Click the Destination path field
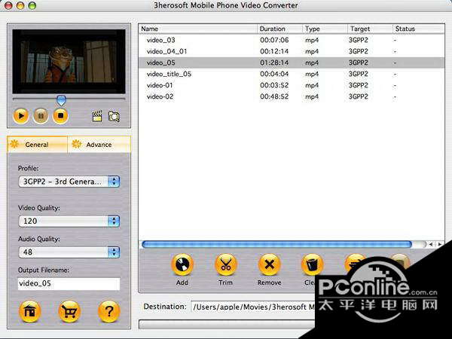The image size is (452, 339). click(254, 307)
